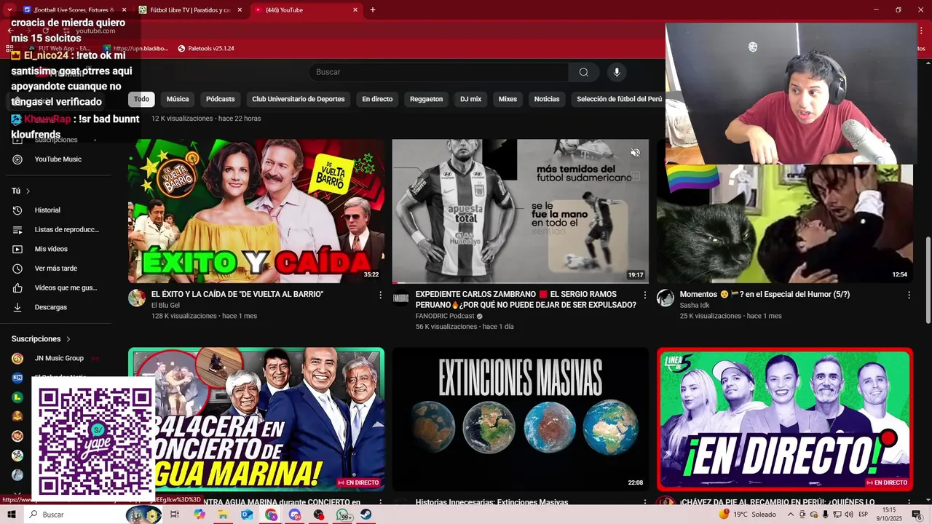The width and height of the screenshot is (932, 524).
Task: Start voice search with the microphone icon
Action: [617, 72]
